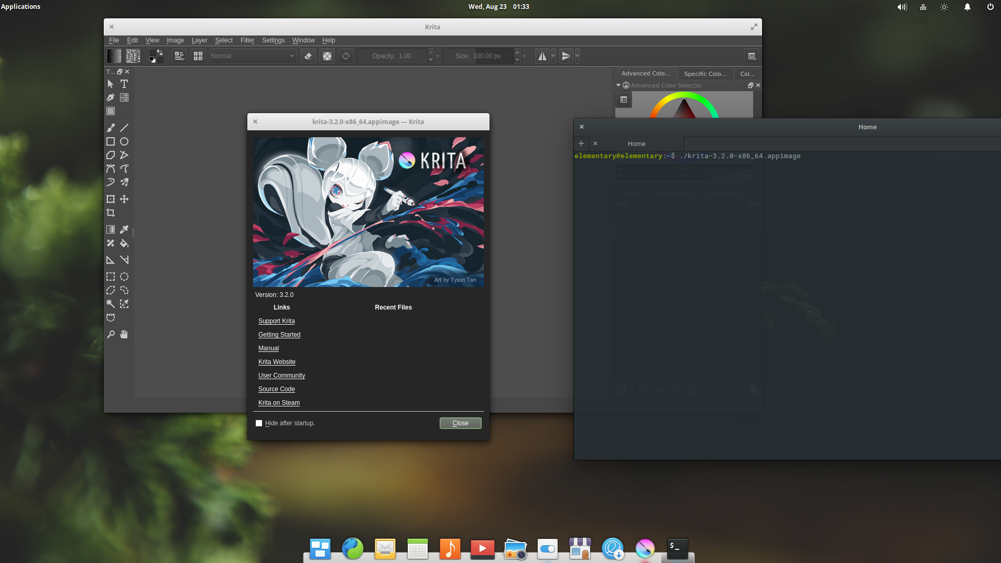Select the Polyline tool
The width and height of the screenshot is (1001, 563).
[124, 155]
